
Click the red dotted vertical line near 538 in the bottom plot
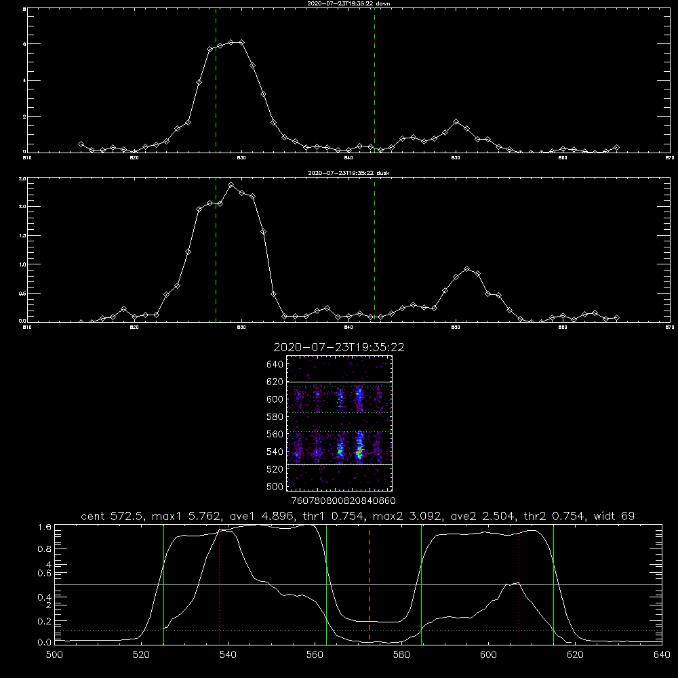pos(220,584)
